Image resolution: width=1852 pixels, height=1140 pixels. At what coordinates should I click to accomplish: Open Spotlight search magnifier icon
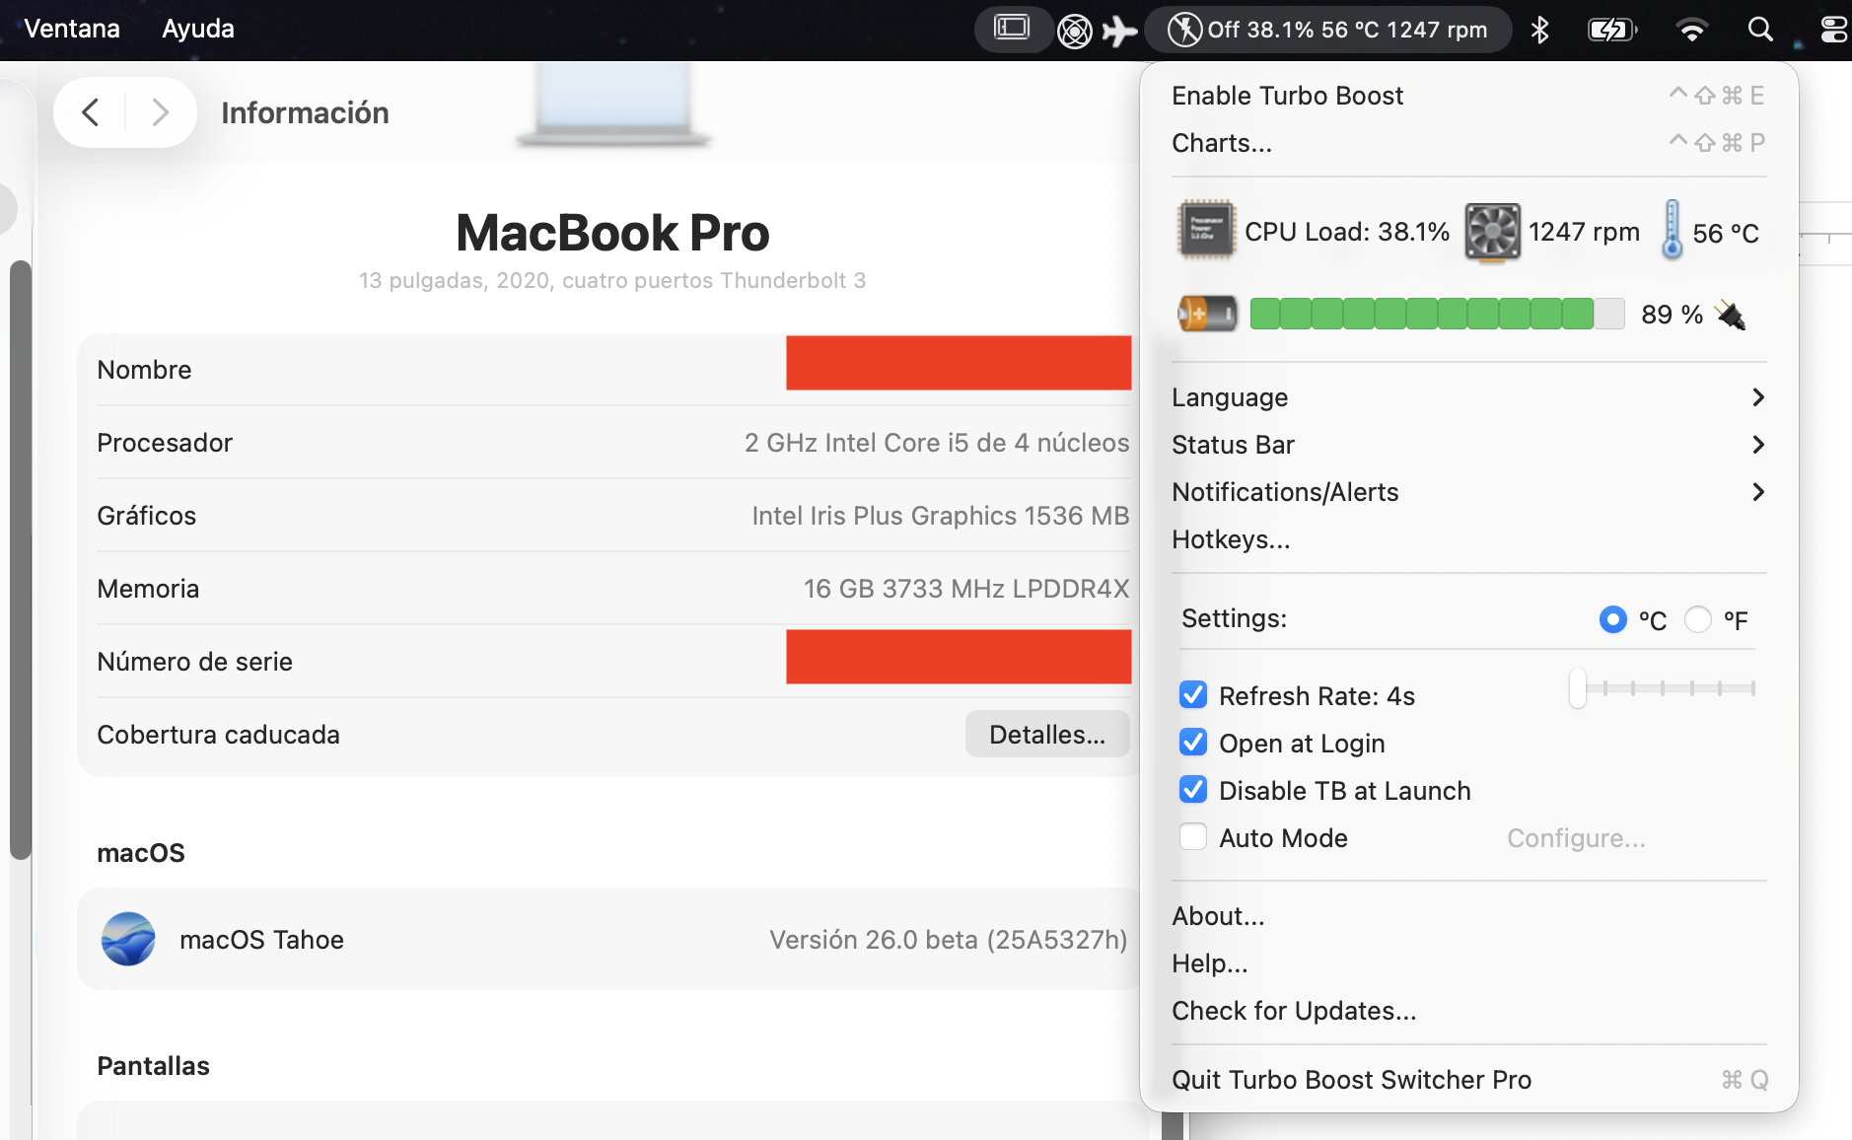click(x=1760, y=30)
